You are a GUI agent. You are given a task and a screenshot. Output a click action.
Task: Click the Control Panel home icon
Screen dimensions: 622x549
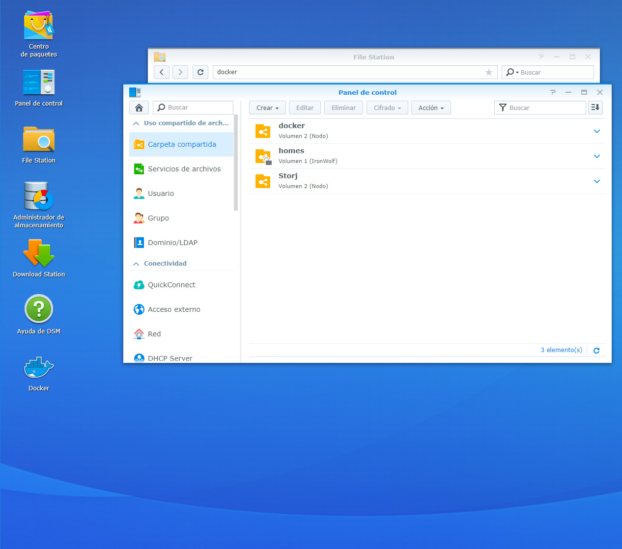tap(139, 108)
